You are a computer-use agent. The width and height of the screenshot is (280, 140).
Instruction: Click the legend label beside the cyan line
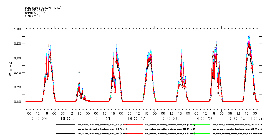tap(170, 129)
